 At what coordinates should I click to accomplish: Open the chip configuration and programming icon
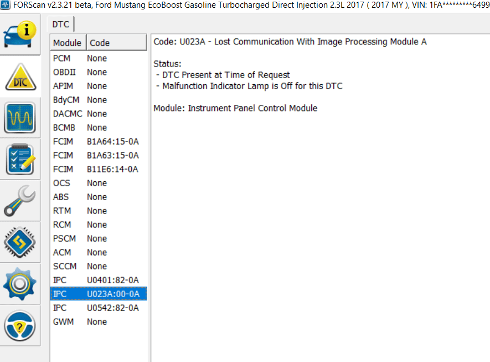pyautogui.click(x=20, y=242)
